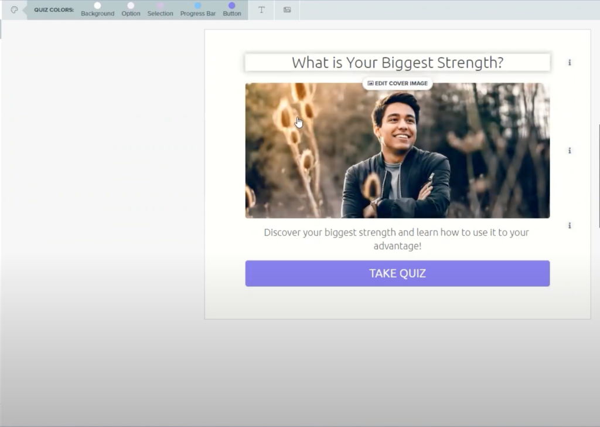This screenshot has height=427, width=600.
Task: Pick the Progress Bar color swatch
Action: [198, 5]
